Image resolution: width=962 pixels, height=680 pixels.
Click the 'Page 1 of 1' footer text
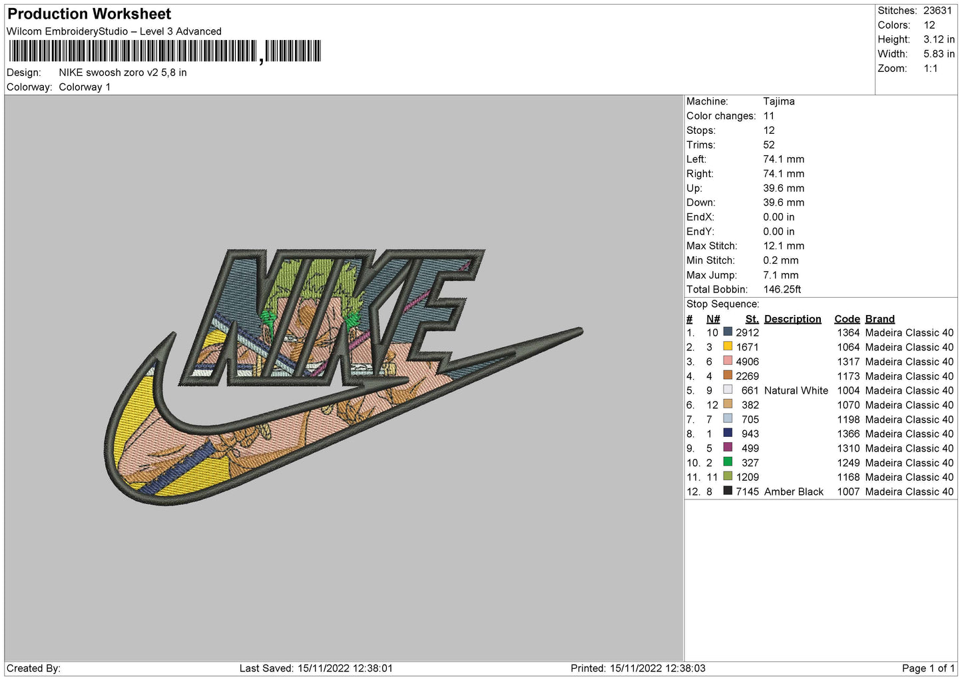pos(927,668)
